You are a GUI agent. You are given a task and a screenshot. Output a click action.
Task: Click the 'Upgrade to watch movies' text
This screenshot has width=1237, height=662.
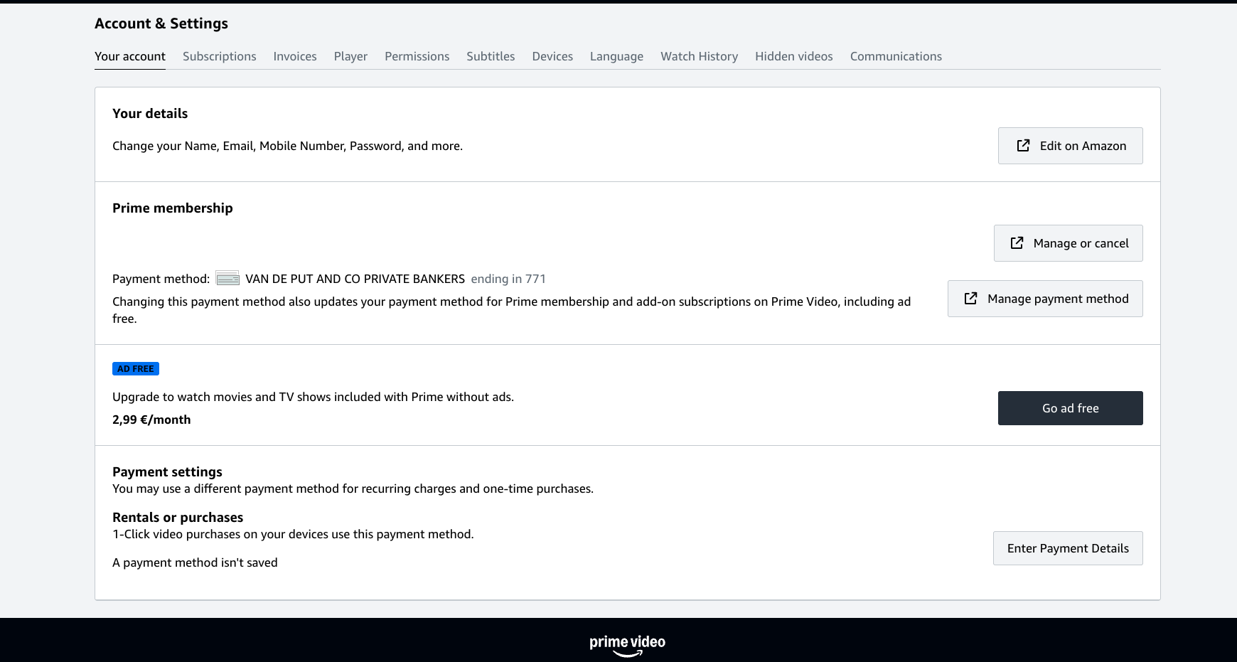313,397
